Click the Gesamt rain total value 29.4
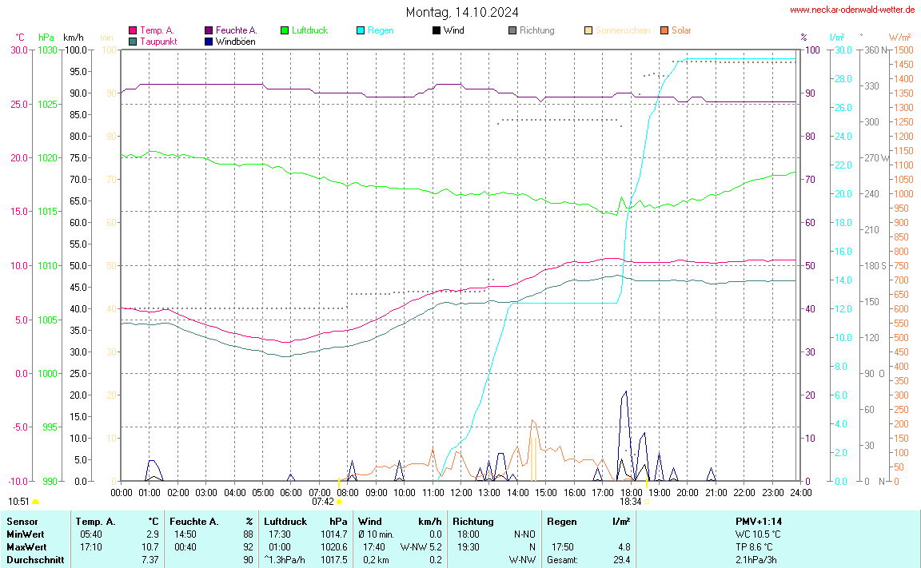 (621, 560)
